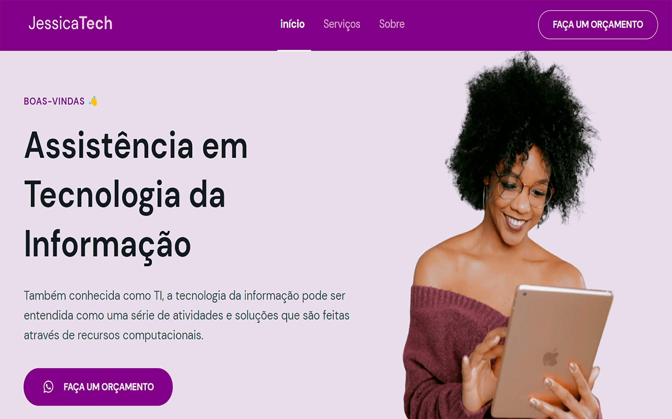Screen dimensions: 672x419
Task: Open the Sobre menu item
Action: click(392, 24)
